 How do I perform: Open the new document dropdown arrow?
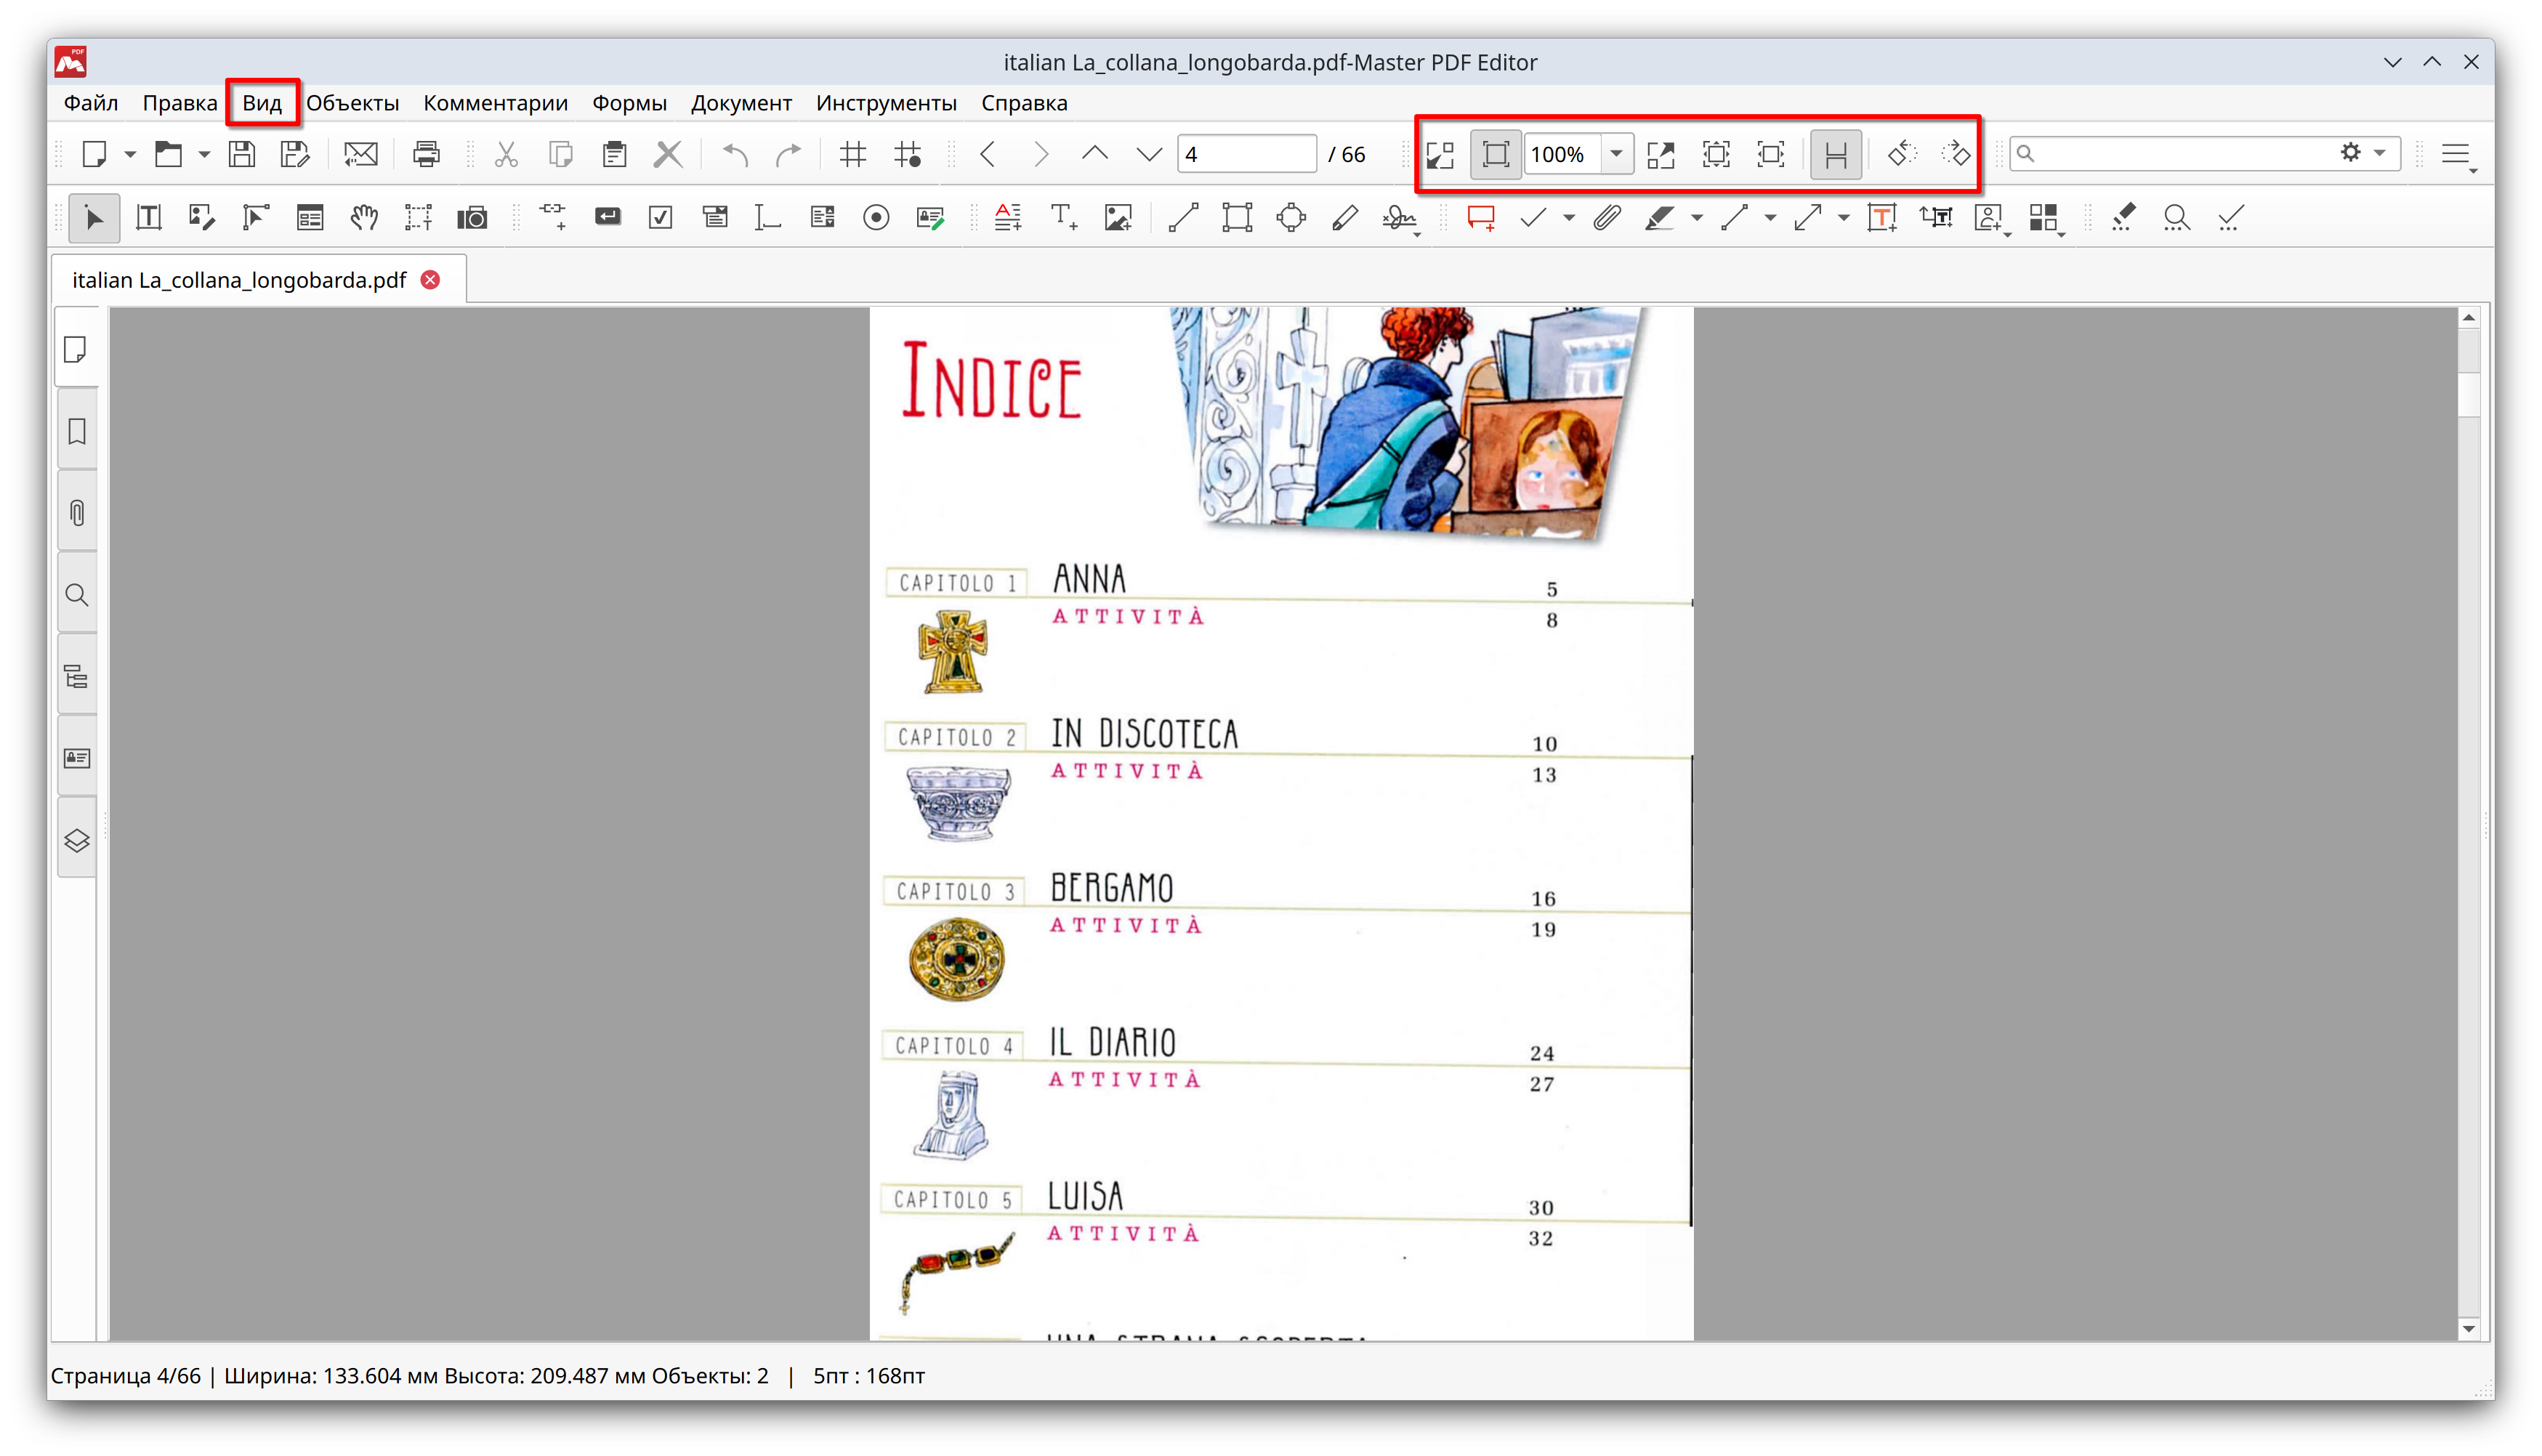130,154
